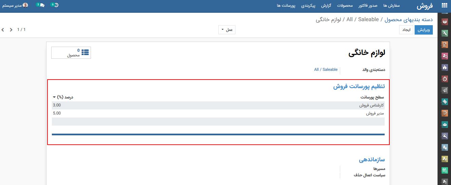
Task: Click the دسته‌بندی والد field label
Action: [x=374, y=70]
